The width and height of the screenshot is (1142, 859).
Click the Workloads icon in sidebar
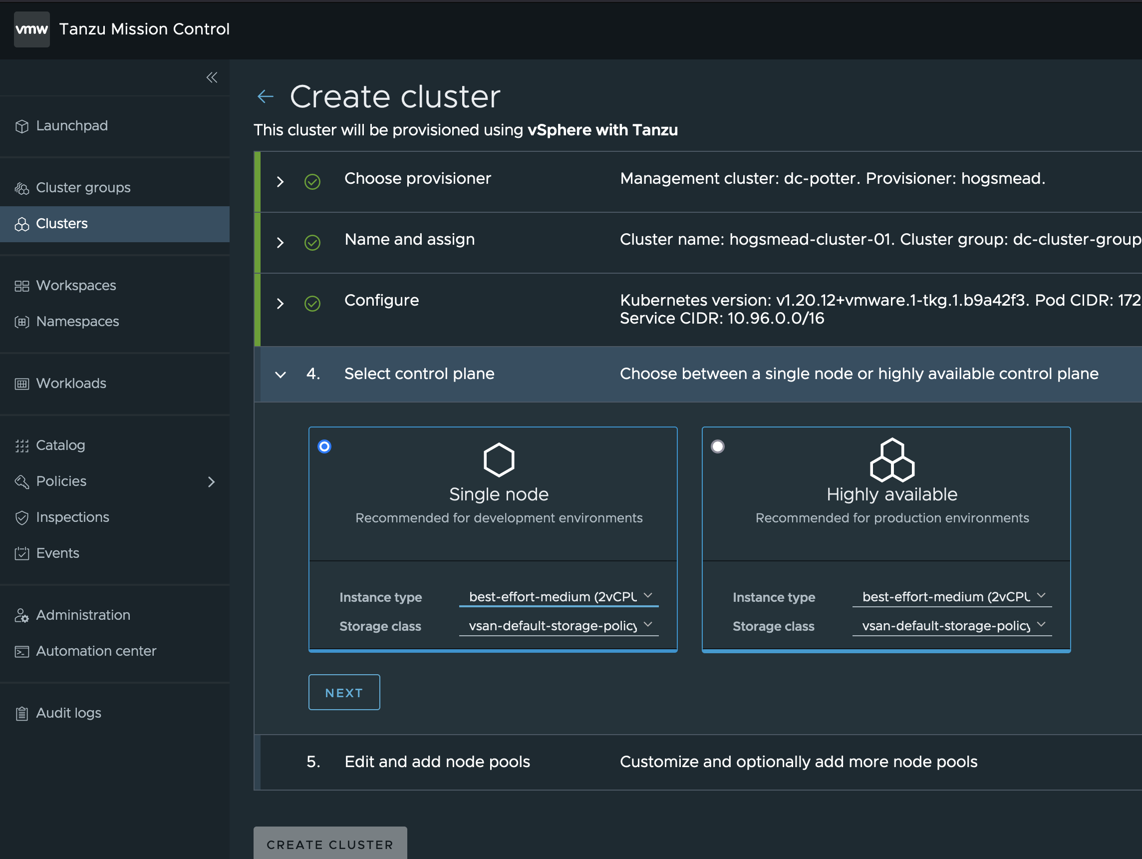click(21, 383)
